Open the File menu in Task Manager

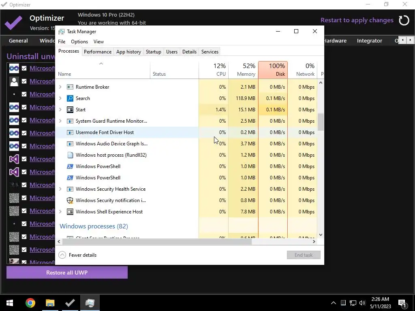(62, 42)
